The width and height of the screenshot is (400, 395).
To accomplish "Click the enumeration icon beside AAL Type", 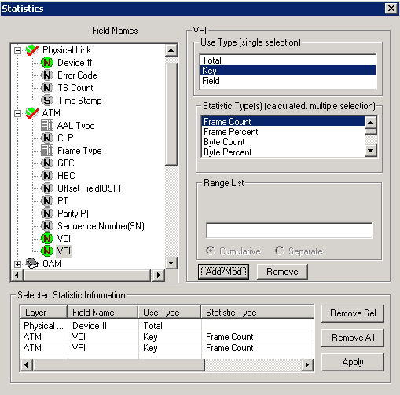I will tap(47, 126).
